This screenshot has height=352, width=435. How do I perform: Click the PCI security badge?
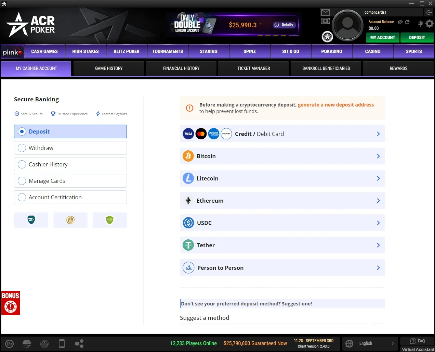coord(31,220)
